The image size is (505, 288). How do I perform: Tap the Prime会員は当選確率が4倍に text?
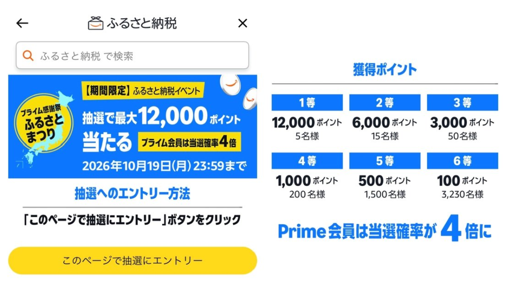(x=385, y=230)
